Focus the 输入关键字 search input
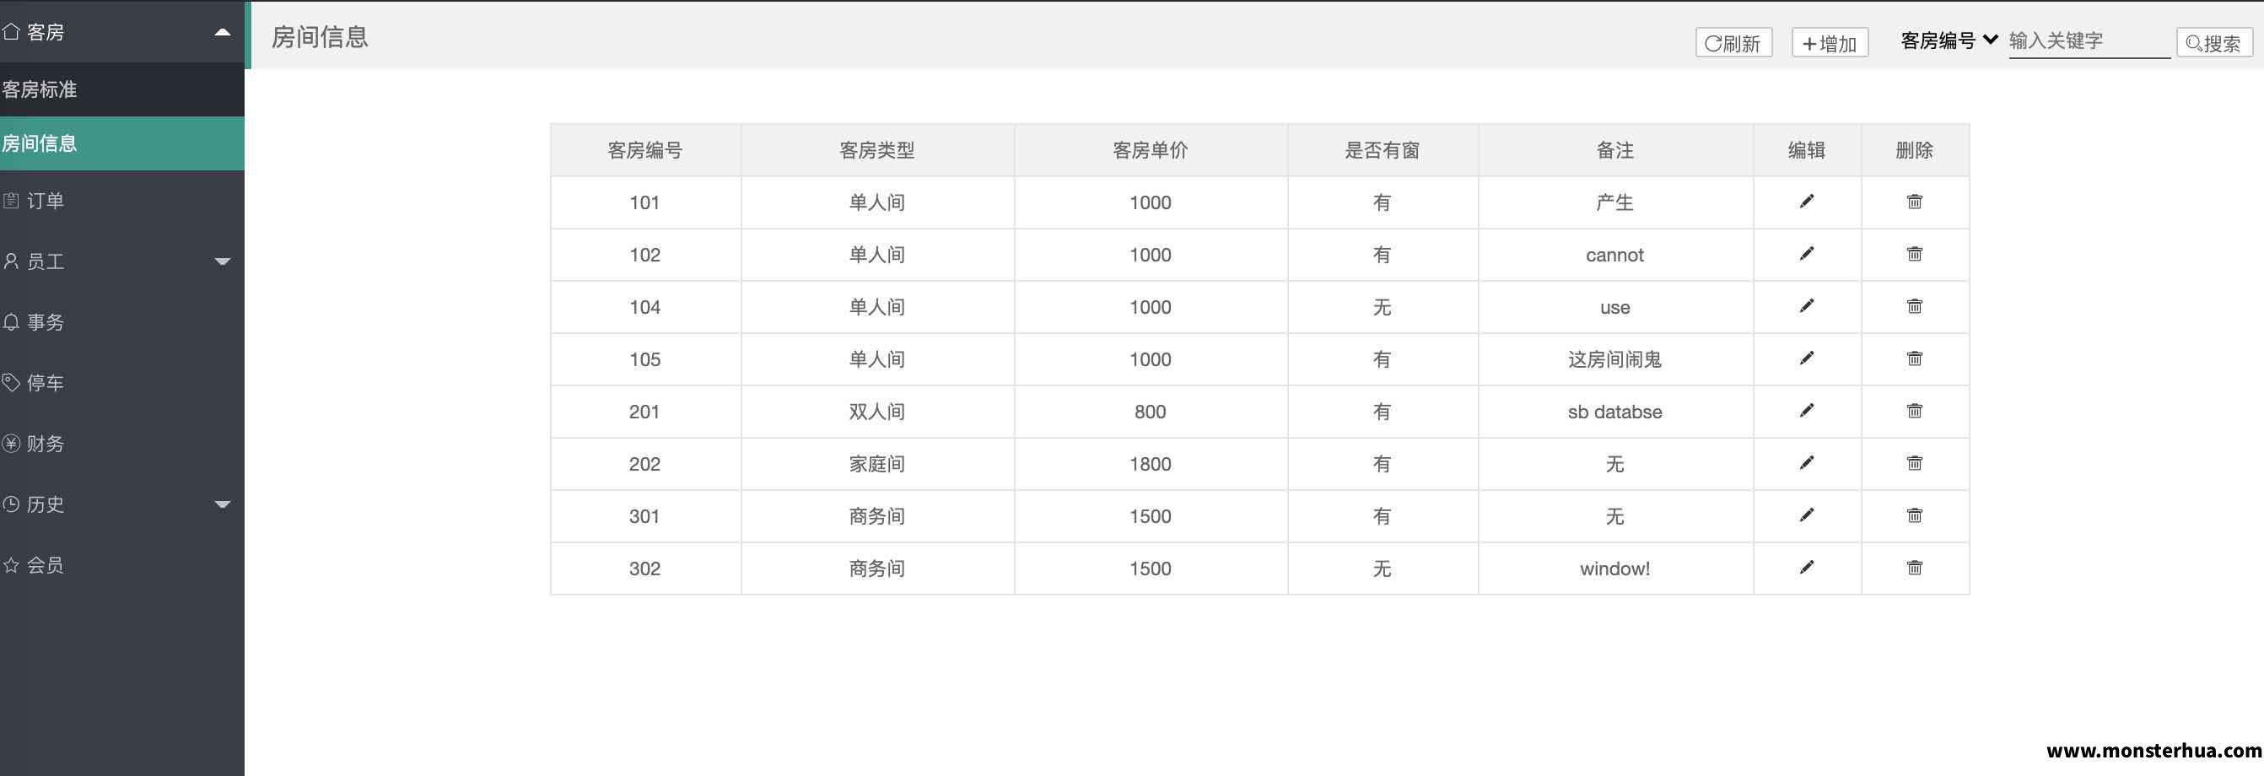Image resolution: width=2264 pixels, height=776 pixels. coord(2089,41)
